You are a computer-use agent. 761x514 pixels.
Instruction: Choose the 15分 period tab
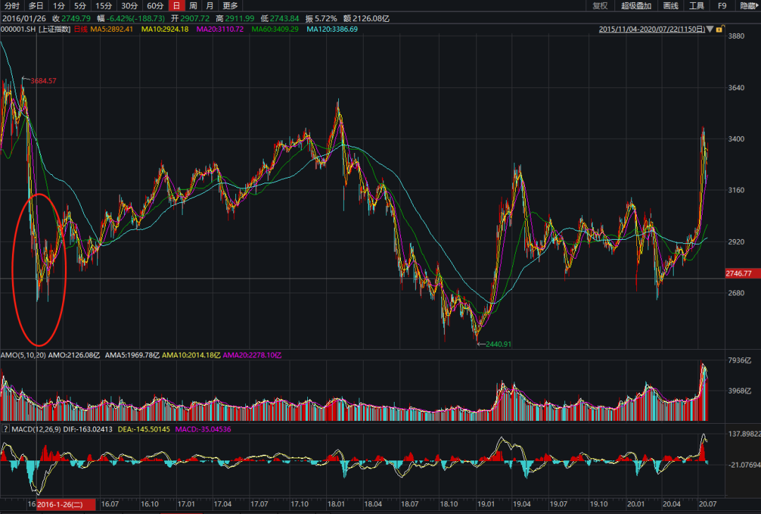click(x=104, y=6)
